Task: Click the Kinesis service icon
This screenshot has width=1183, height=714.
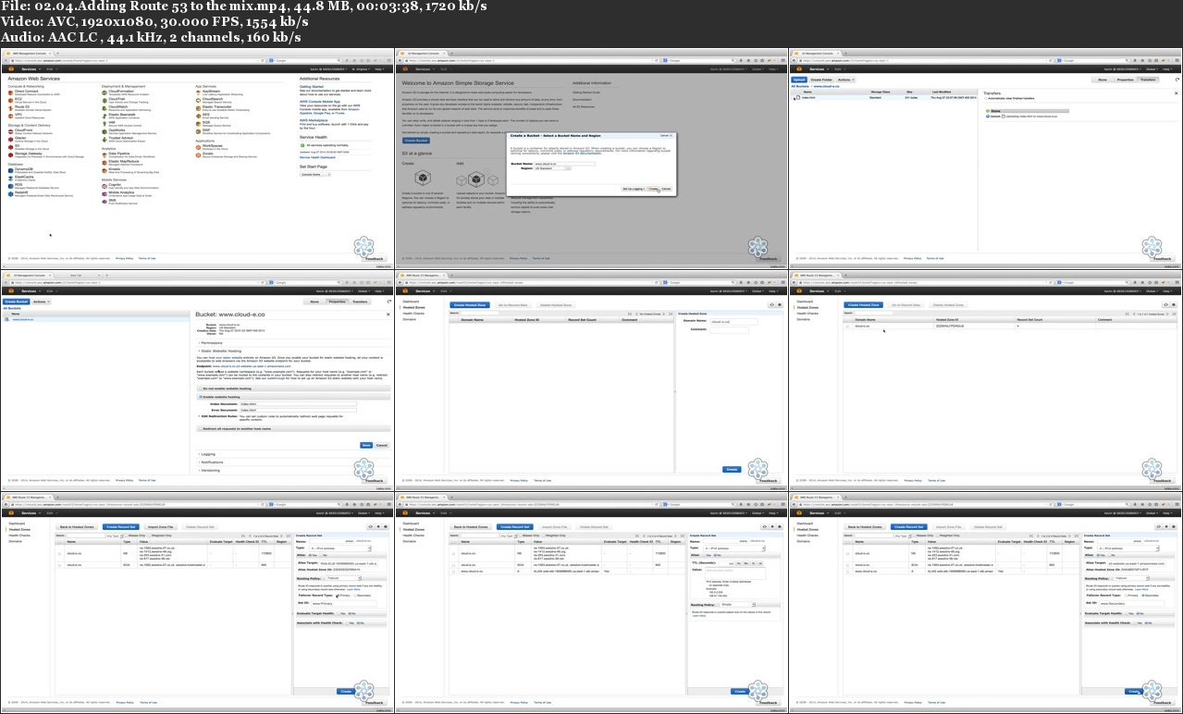Action: [x=105, y=171]
